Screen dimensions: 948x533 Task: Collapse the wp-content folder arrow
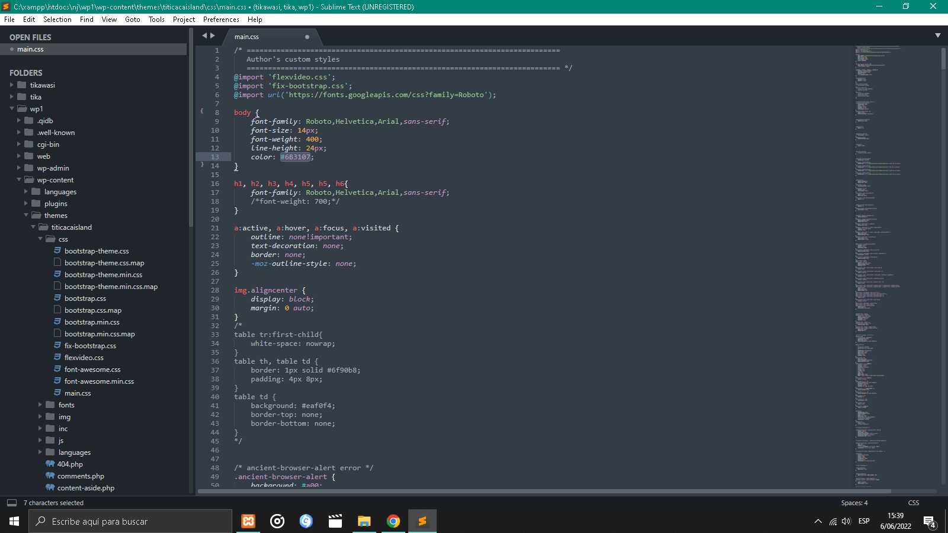click(x=19, y=180)
